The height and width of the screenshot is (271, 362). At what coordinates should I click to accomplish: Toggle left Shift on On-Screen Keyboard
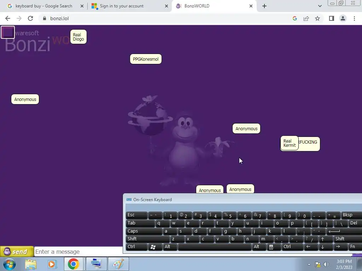[x=148, y=239]
